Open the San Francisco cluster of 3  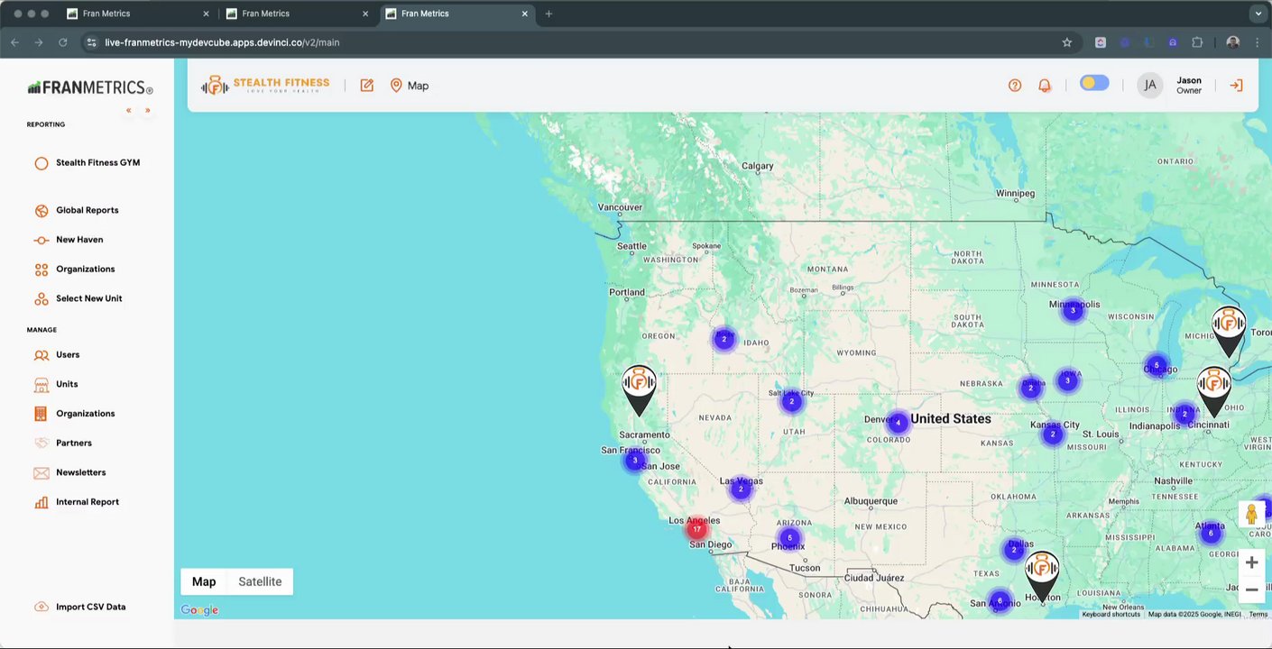coord(634,461)
